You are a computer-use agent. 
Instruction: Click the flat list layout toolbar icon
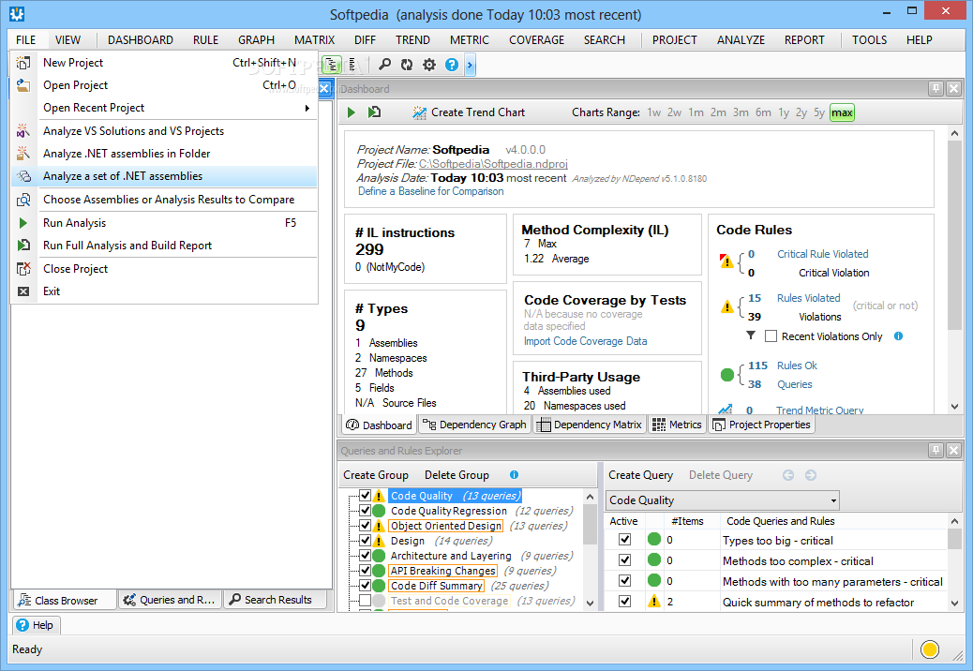point(352,65)
